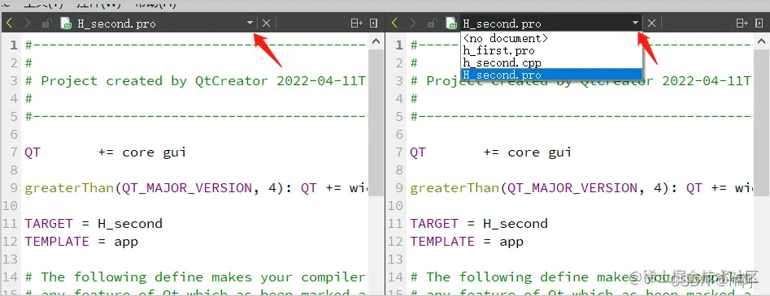Close the document in right pane
This screenshot has width=770, height=296.
(x=651, y=23)
